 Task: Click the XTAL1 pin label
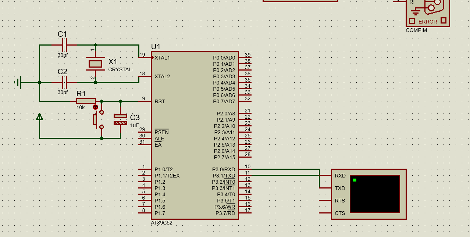pyautogui.click(x=162, y=58)
